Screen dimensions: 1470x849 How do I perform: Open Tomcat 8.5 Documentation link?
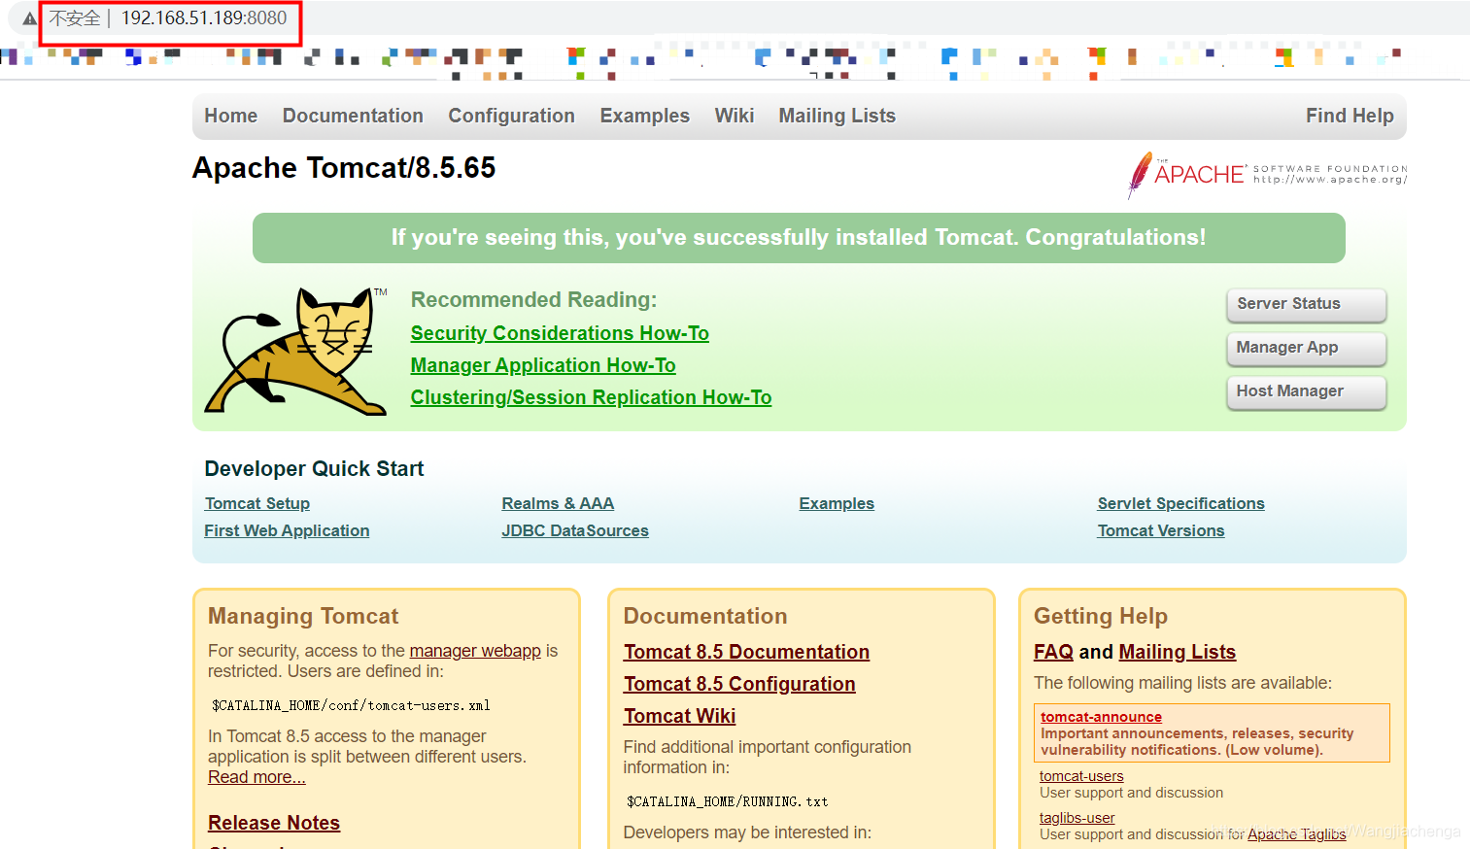(746, 652)
